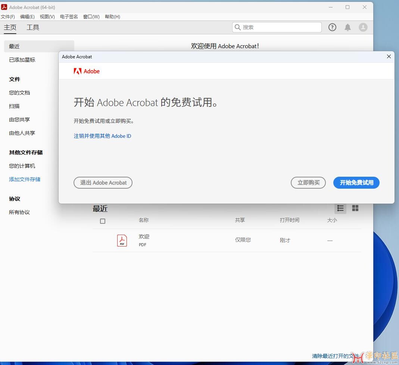399x365 pixels.
Task: Open the notifications bell icon
Action: coord(347,27)
